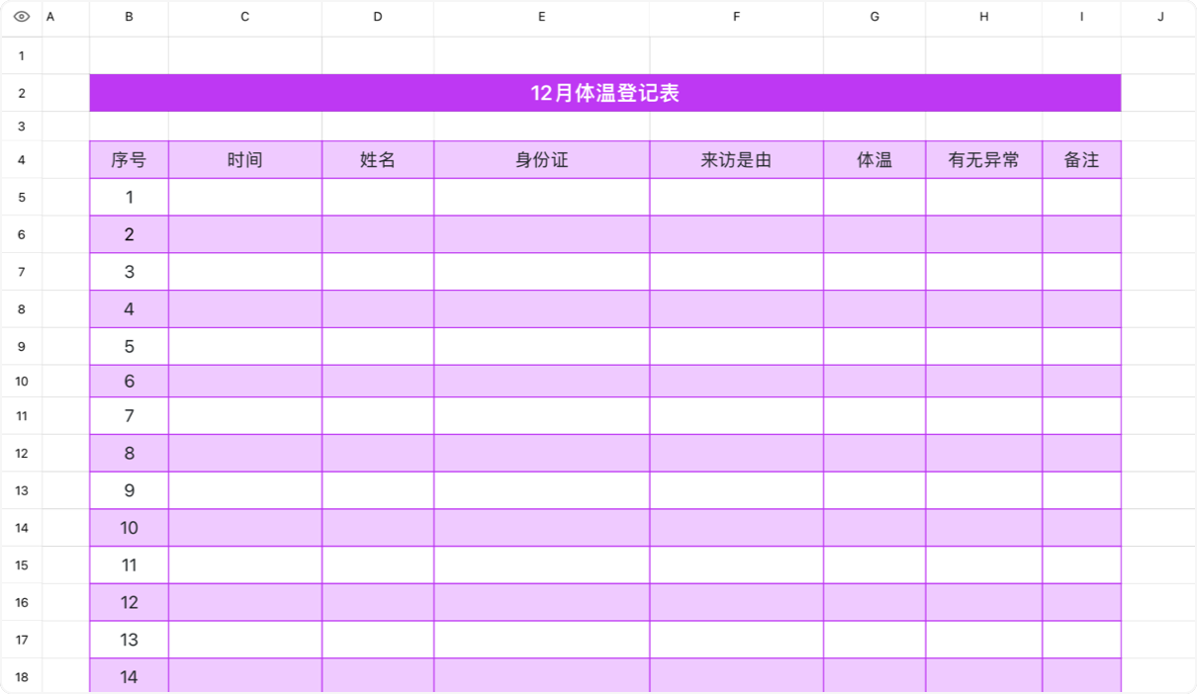Viewport: 1197px width, 694px height.
Task: Click the 时间 header cell
Action: point(245,160)
